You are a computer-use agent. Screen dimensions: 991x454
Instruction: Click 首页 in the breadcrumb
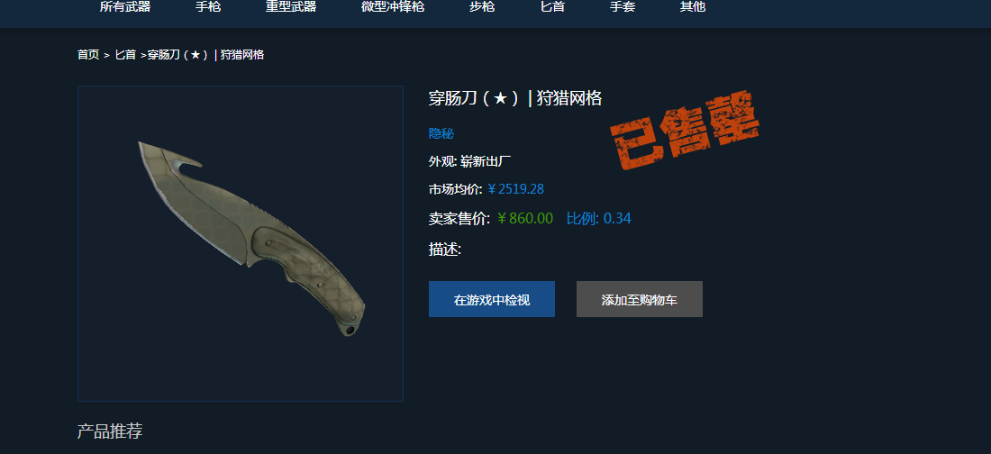click(x=88, y=55)
